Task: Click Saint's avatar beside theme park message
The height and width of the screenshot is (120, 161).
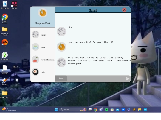Action: [61, 62]
